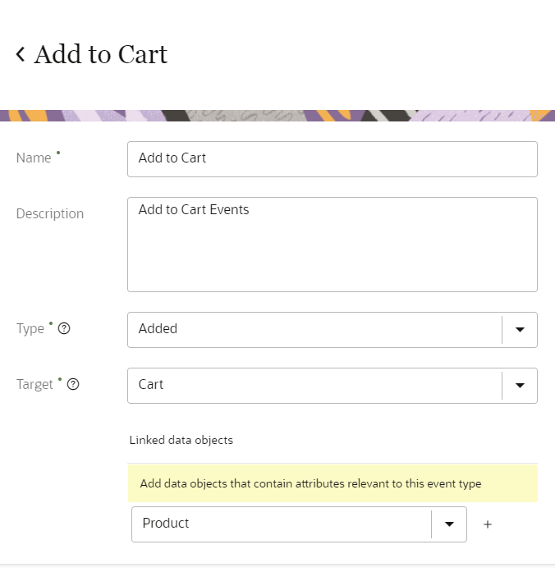Open the help icon next to Target
555x572 pixels.
click(x=73, y=384)
